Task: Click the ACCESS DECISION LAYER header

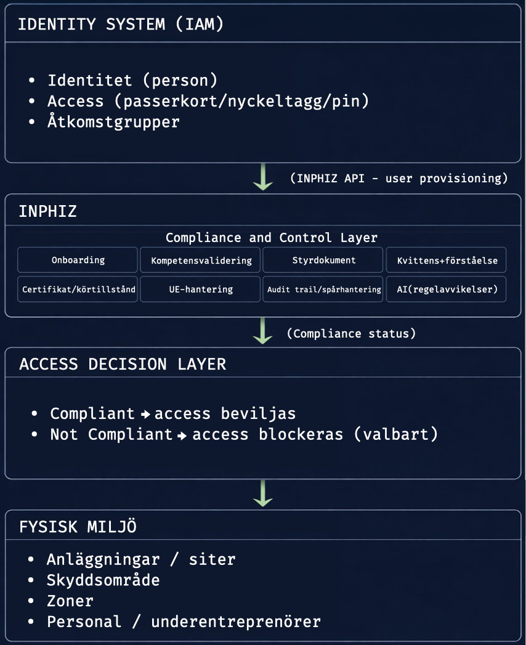Action: [x=123, y=364]
